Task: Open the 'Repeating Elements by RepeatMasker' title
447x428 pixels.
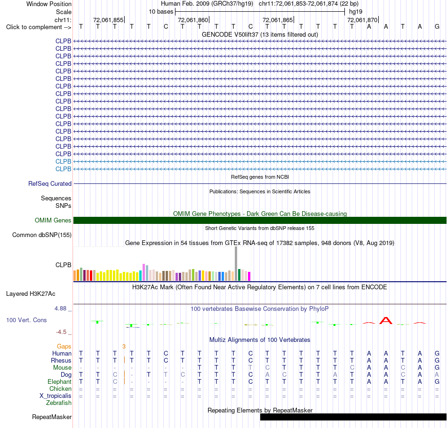Action: point(260,410)
